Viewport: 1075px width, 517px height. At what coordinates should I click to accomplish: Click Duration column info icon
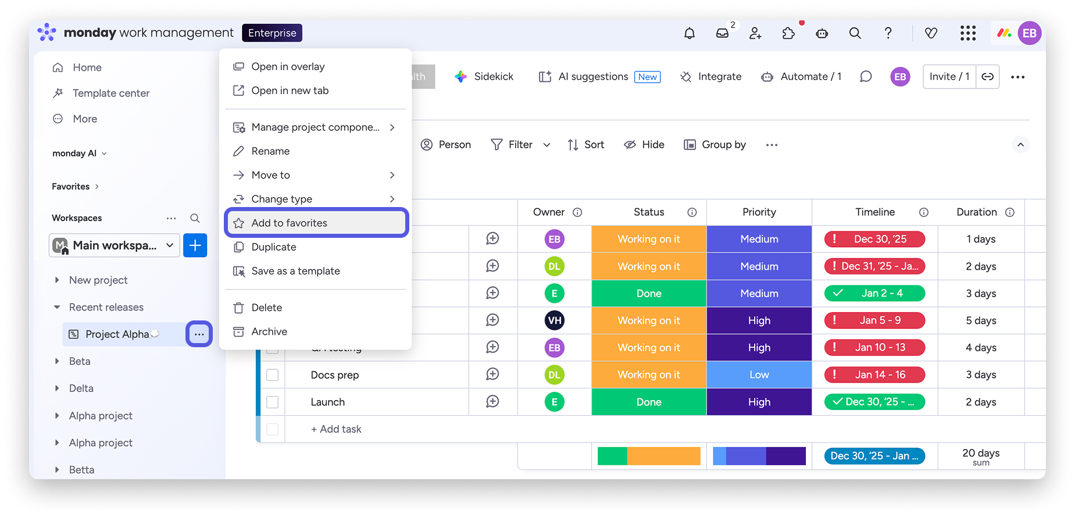1010,212
